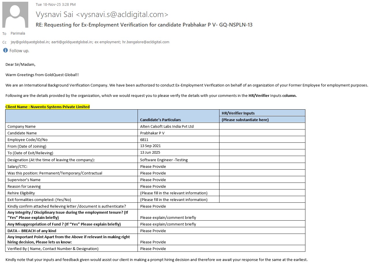The image size is (370, 263).
Task: Click the HR/Verifier Inputs column header
Action: [238, 113]
